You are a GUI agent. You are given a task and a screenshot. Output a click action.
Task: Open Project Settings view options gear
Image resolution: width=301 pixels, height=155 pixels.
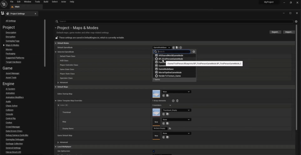click(x=296, y=21)
